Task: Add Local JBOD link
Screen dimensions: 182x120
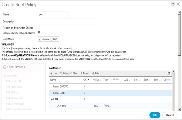Action: [x=14, y=87]
